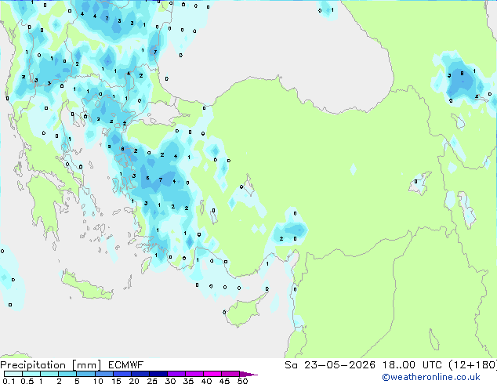Image resolution: width=497 pixels, height=384 pixels.
Task: Click the legend label "50"
Action: (243, 381)
